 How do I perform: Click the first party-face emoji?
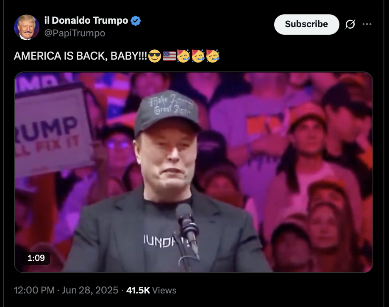183,56
